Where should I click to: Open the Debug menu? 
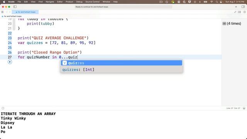click(x=79, y=2)
